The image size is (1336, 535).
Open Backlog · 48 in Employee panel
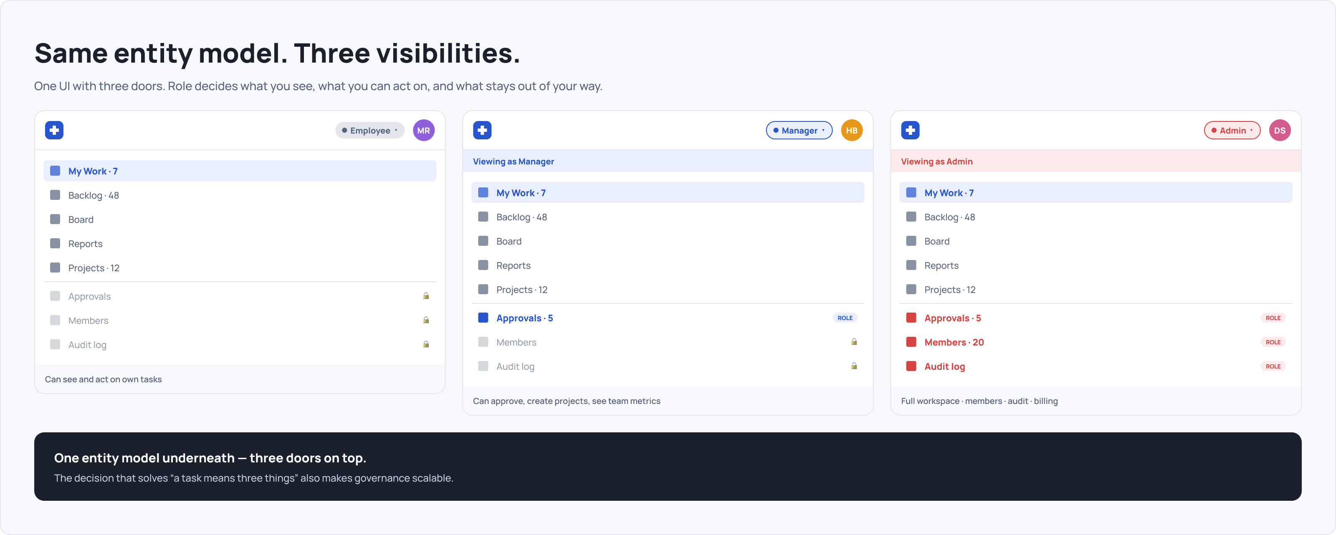click(240, 195)
